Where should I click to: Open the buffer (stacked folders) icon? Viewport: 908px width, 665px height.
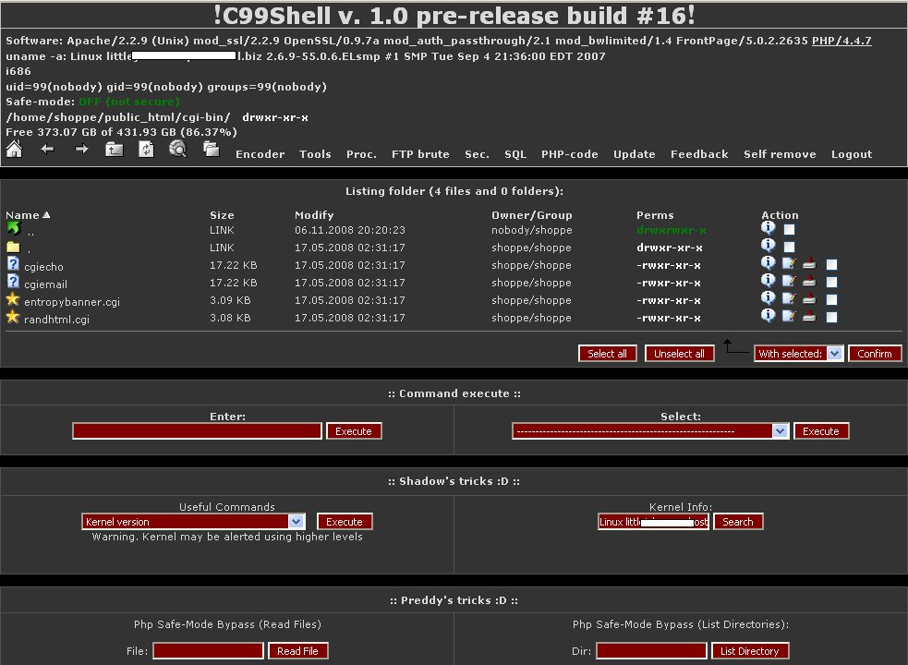(x=212, y=150)
